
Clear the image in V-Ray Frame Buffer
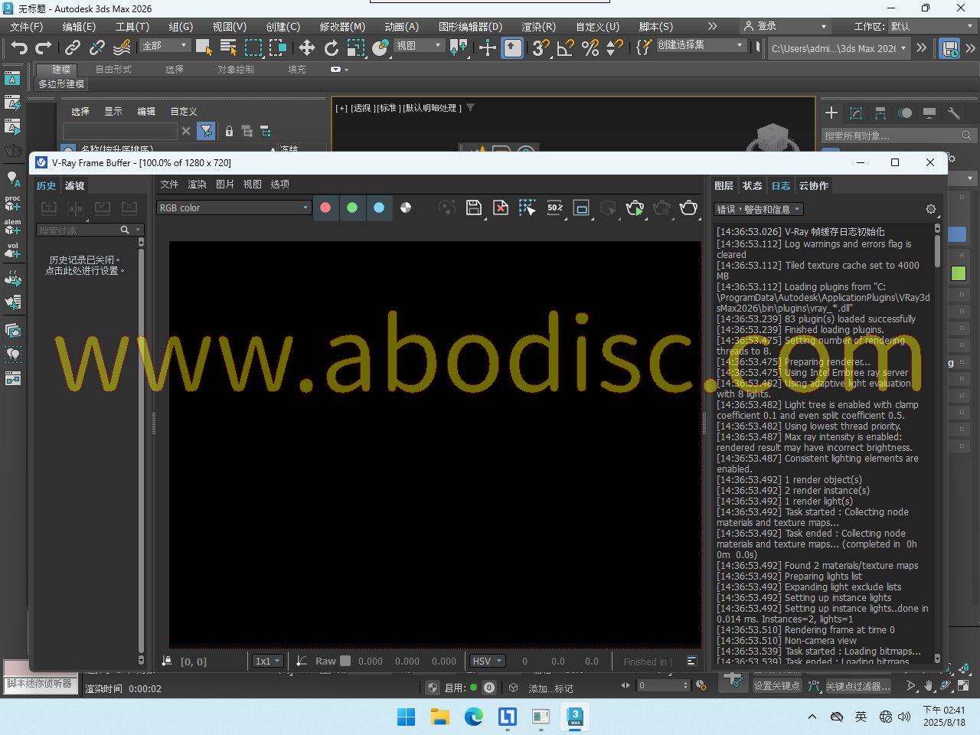(x=501, y=207)
